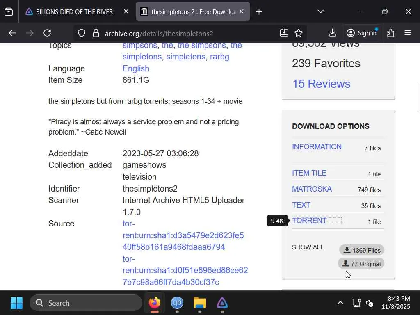Select Item Size value 861.1G
The height and width of the screenshot is (315, 420).
coord(136,80)
